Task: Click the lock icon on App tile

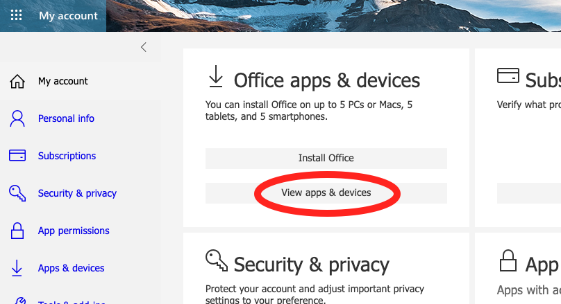Action: pos(508,262)
